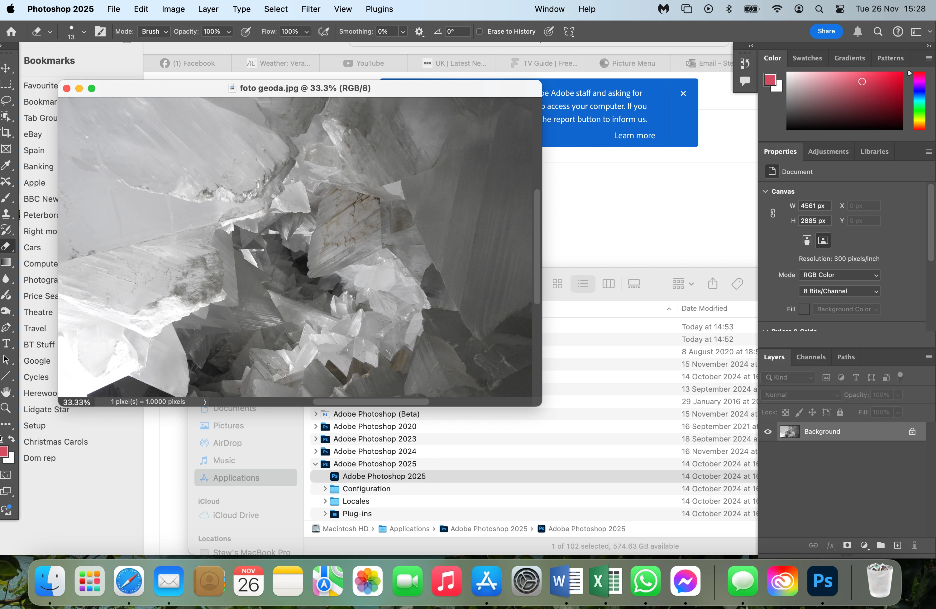
Task: Select the Lasso tool
Action: tap(6, 101)
